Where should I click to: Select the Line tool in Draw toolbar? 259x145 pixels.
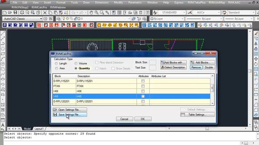3,33
